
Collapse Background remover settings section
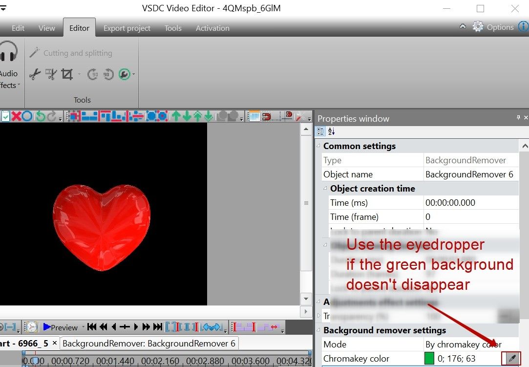318,330
